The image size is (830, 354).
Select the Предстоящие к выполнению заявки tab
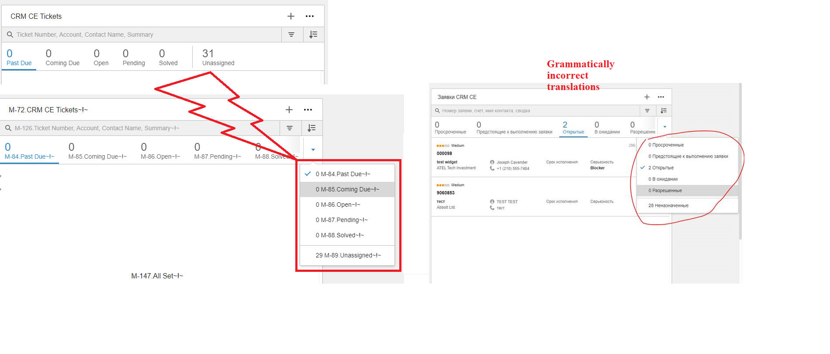click(514, 128)
